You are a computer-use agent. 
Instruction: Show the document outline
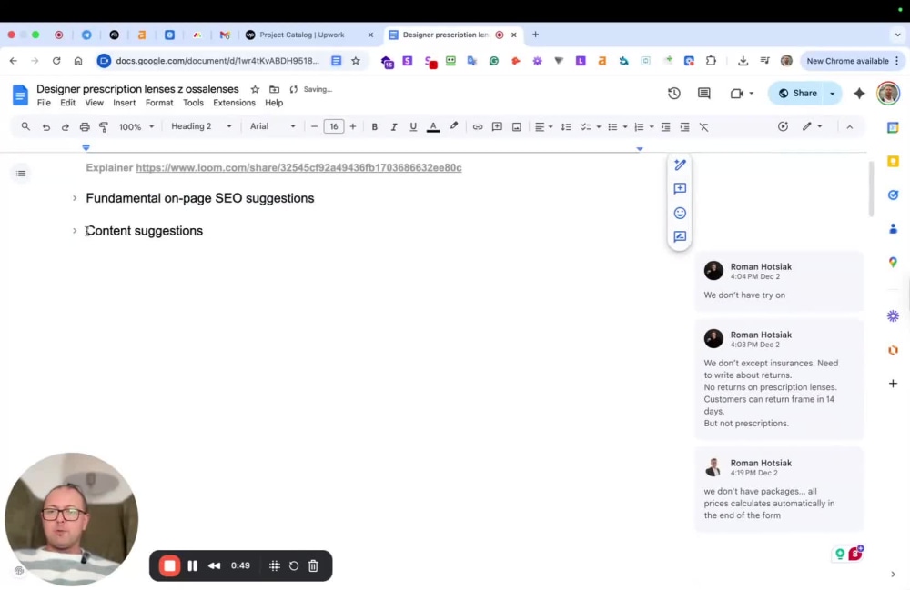pos(21,174)
